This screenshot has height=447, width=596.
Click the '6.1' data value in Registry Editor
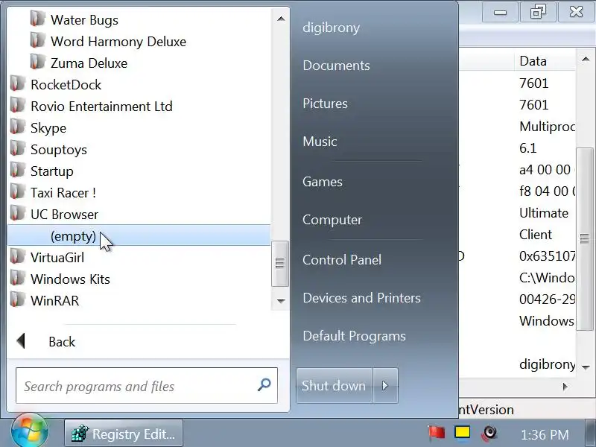tap(528, 148)
